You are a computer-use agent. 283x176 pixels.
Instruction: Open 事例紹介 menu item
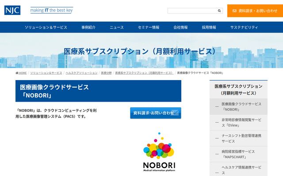tap(88, 27)
